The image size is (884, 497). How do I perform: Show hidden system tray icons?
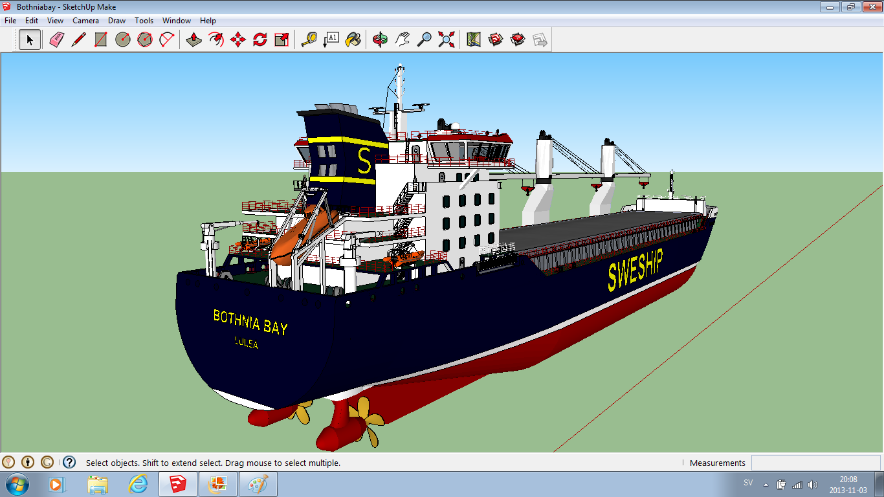click(x=766, y=484)
